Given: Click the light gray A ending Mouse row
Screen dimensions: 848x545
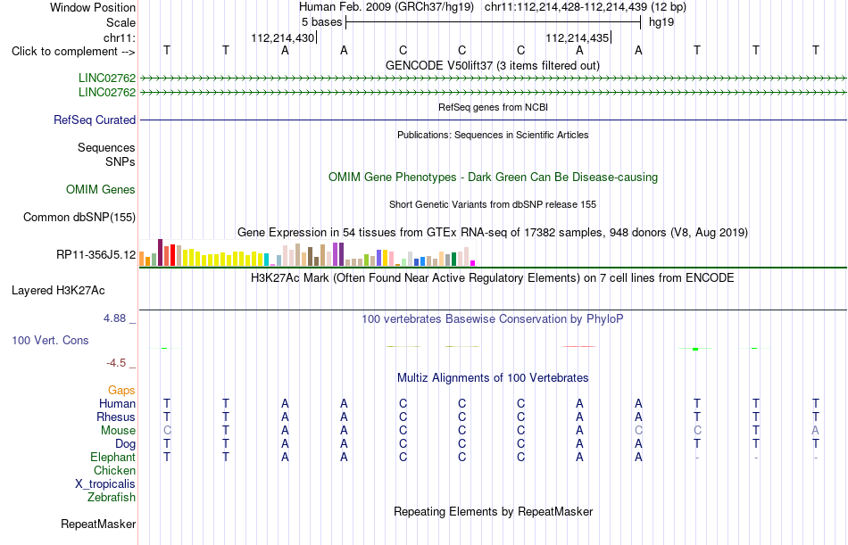Looking at the screenshot, I should [815, 430].
